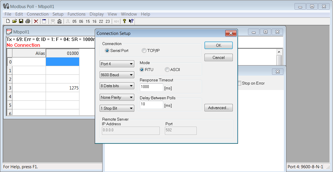This screenshot has width=335, height=172.
Task: Click row header 1 in the table
Action: pos(10,70)
